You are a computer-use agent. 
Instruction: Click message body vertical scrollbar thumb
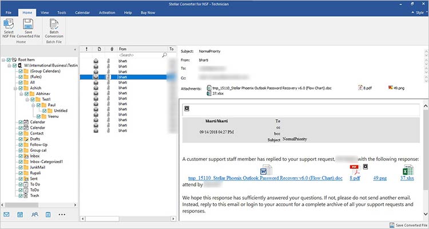coord(426,149)
